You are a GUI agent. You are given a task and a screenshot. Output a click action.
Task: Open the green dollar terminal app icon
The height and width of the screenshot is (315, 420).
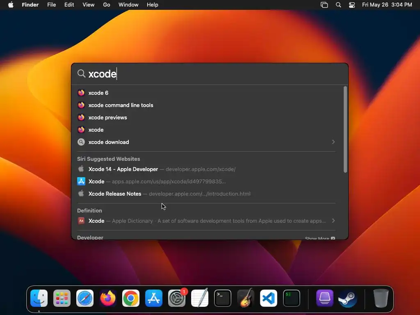[x=292, y=298]
